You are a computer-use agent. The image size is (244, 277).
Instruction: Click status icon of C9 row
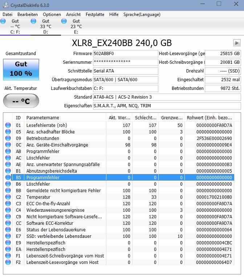8,216
